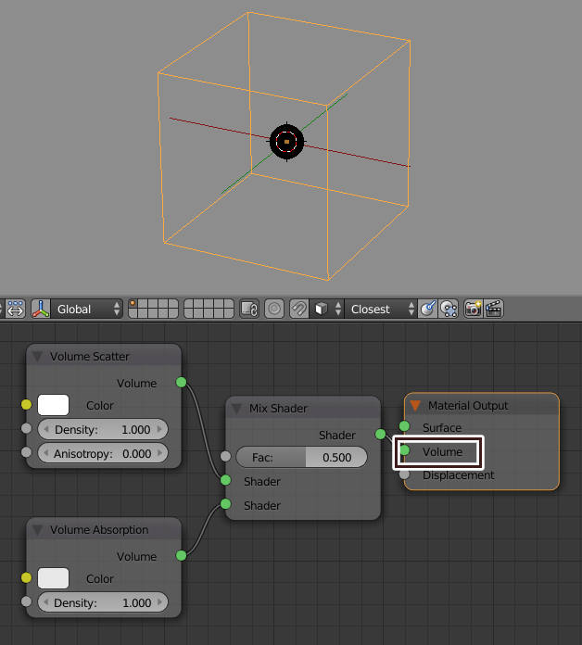Increase Volume Scatter Density with right arrow
This screenshot has height=645, width=582.
coord(159,429)
